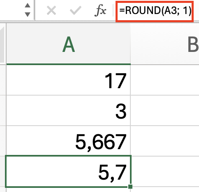Click the fill handle of selected cell
This screenshot has width=199, height=192.
coord(130,187)
